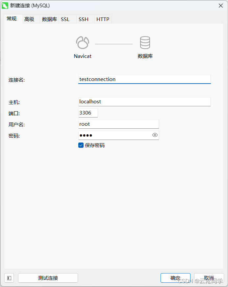This screenshot has width=228, height=287.
Task: Click the 连接名: label
Action: point(16,80)
